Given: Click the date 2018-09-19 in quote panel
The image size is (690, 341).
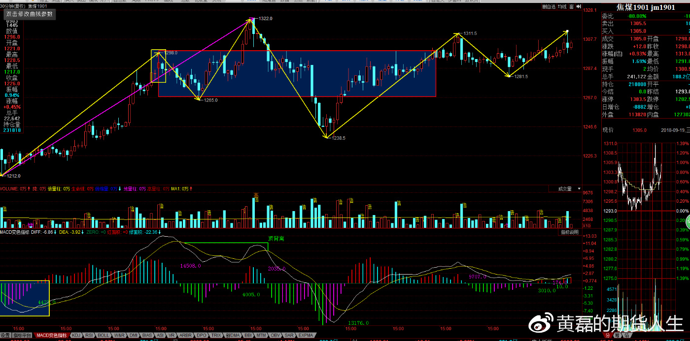Looking at the screenshot, I should tap(673, 130).
